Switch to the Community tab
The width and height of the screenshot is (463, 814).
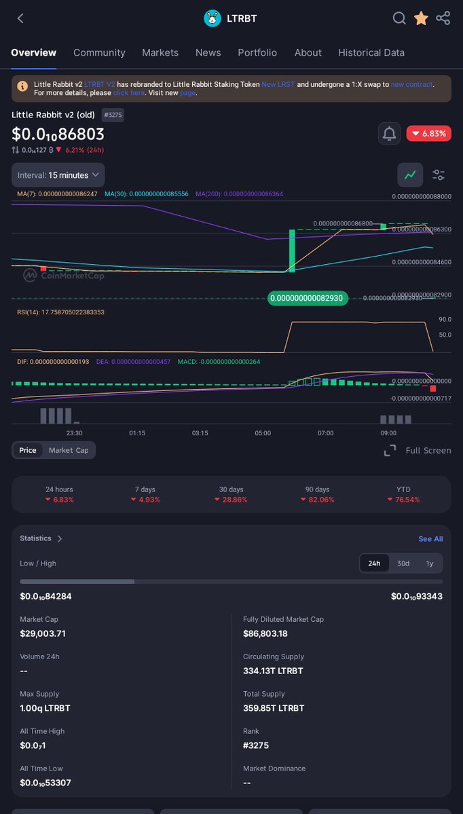click(x=99, y=52)
